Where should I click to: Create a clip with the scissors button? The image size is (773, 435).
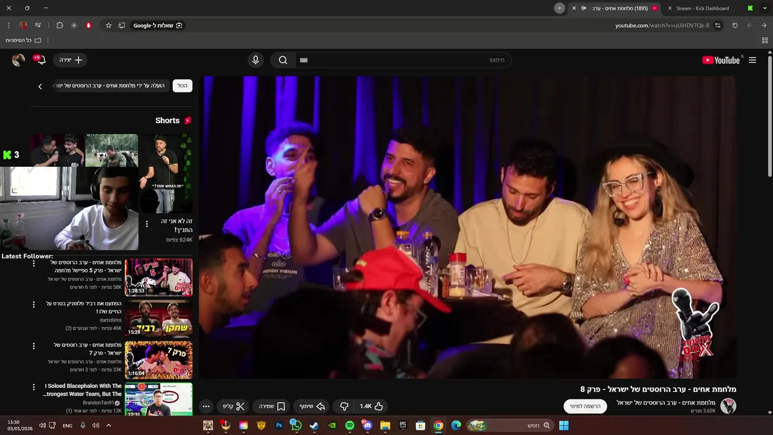coord(234,407)
